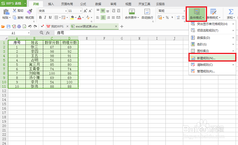The height and width of the screenshot is (145, 238).
Task: Click the open folder icon
Action: pos(3,27)
